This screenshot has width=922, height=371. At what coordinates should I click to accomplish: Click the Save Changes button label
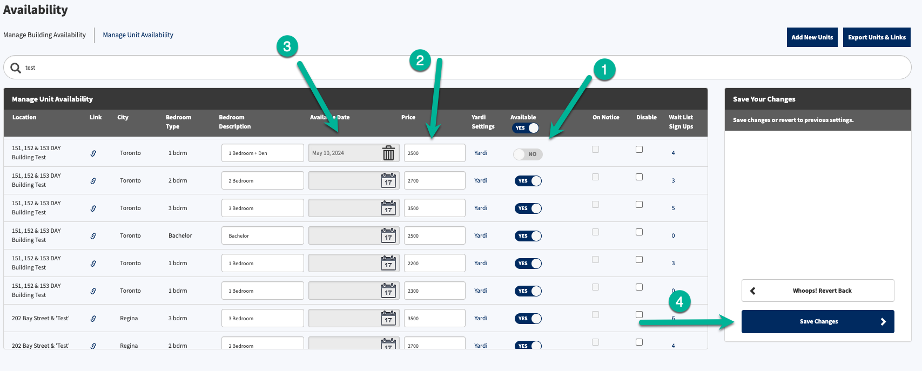coord(819,321)
